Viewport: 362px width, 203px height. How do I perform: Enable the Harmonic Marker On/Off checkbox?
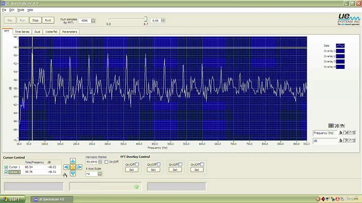pos(106,162)
